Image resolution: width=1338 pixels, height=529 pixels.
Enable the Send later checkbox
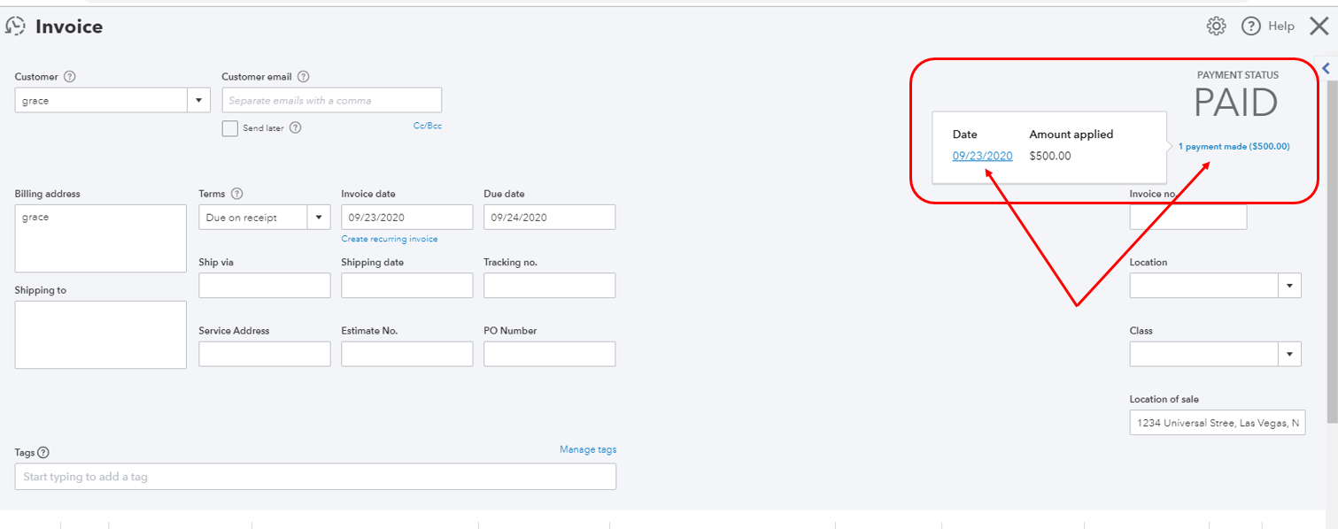click(x=230, y=128)
